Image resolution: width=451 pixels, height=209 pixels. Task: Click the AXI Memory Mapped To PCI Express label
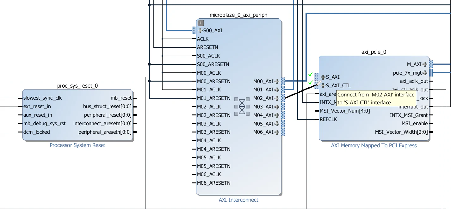(x=374, y=145)
